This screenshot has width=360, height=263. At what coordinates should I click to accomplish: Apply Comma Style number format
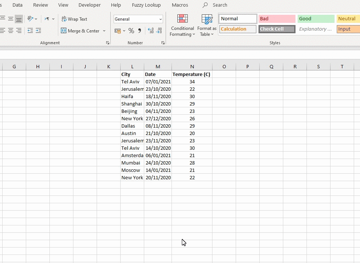click(x=139, y=31)
